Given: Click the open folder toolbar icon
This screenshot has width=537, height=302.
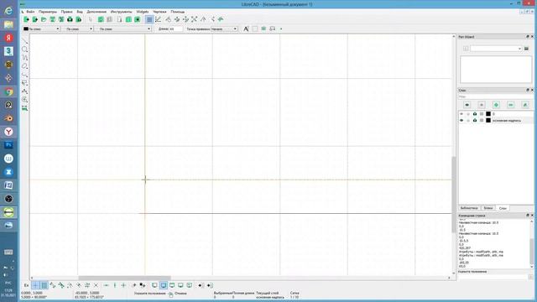Looking at the screenshot, I should 44,19.
